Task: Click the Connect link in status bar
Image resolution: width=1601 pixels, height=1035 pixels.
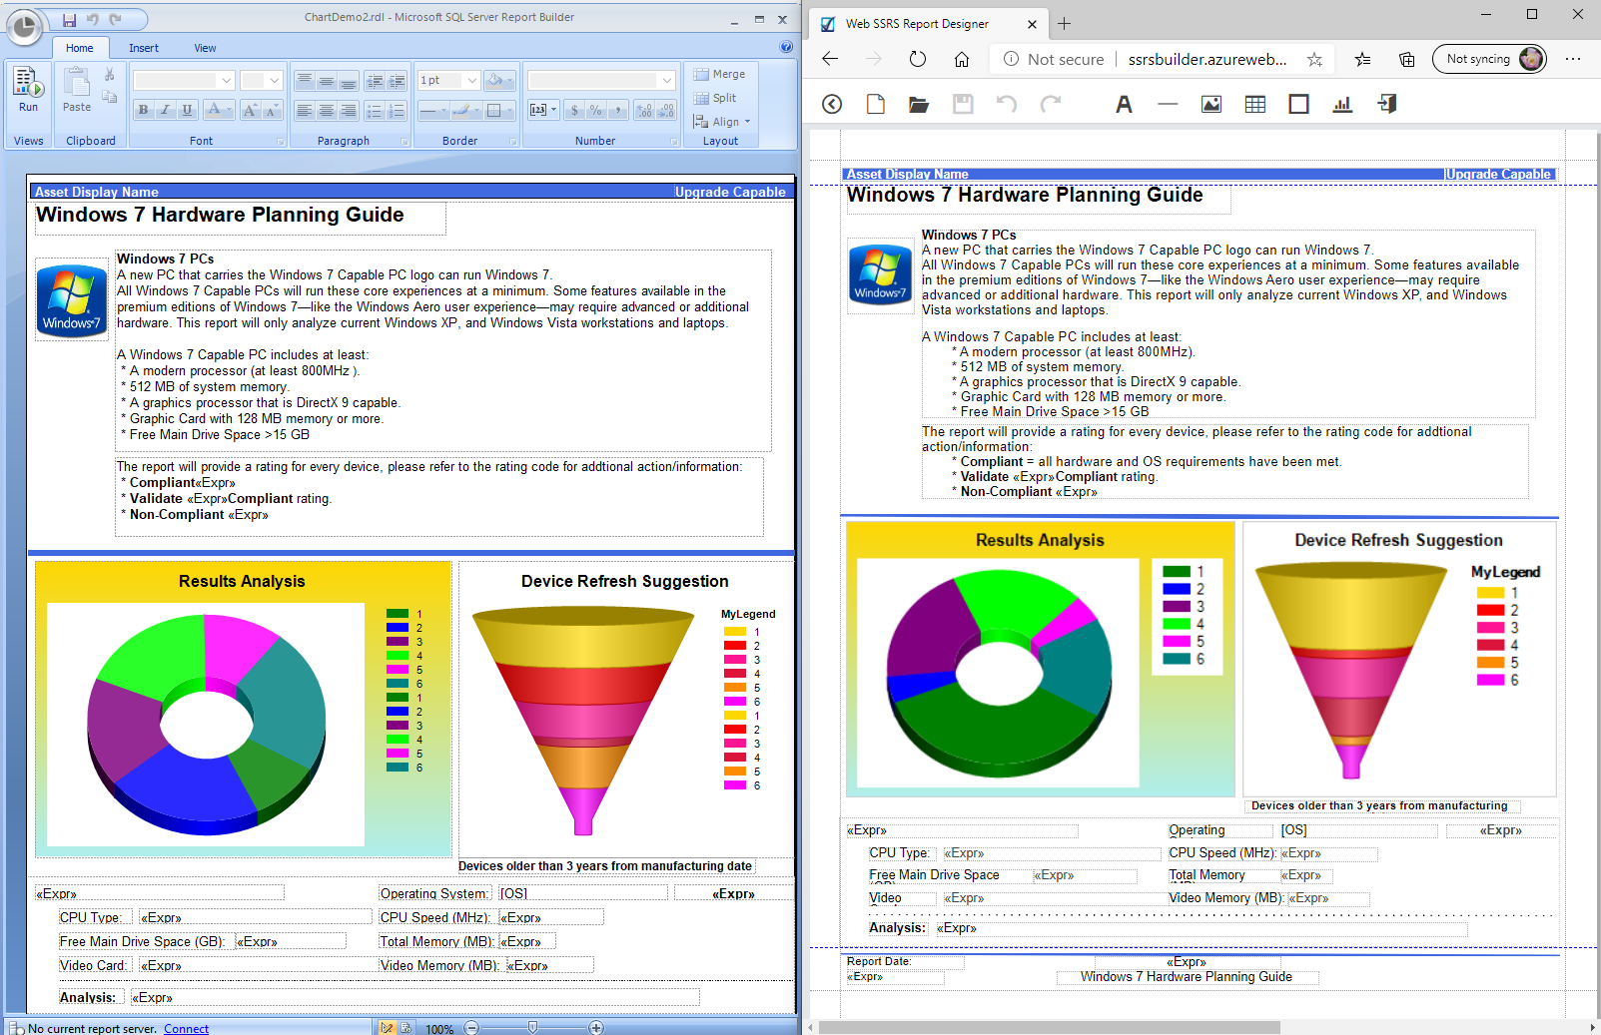Action: coord(186,1028)
